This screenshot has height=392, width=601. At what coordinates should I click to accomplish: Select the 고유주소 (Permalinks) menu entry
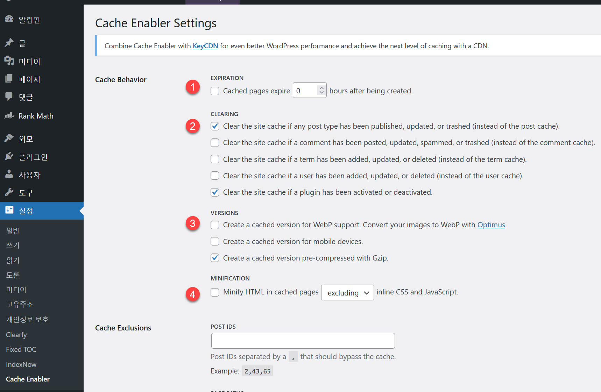[x=19, y=304]
